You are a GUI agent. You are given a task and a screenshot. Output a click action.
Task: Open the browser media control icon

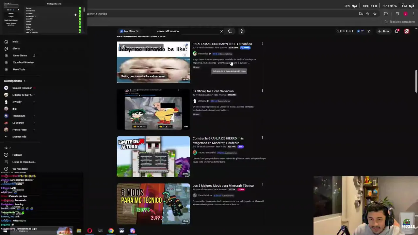(397, 14)
